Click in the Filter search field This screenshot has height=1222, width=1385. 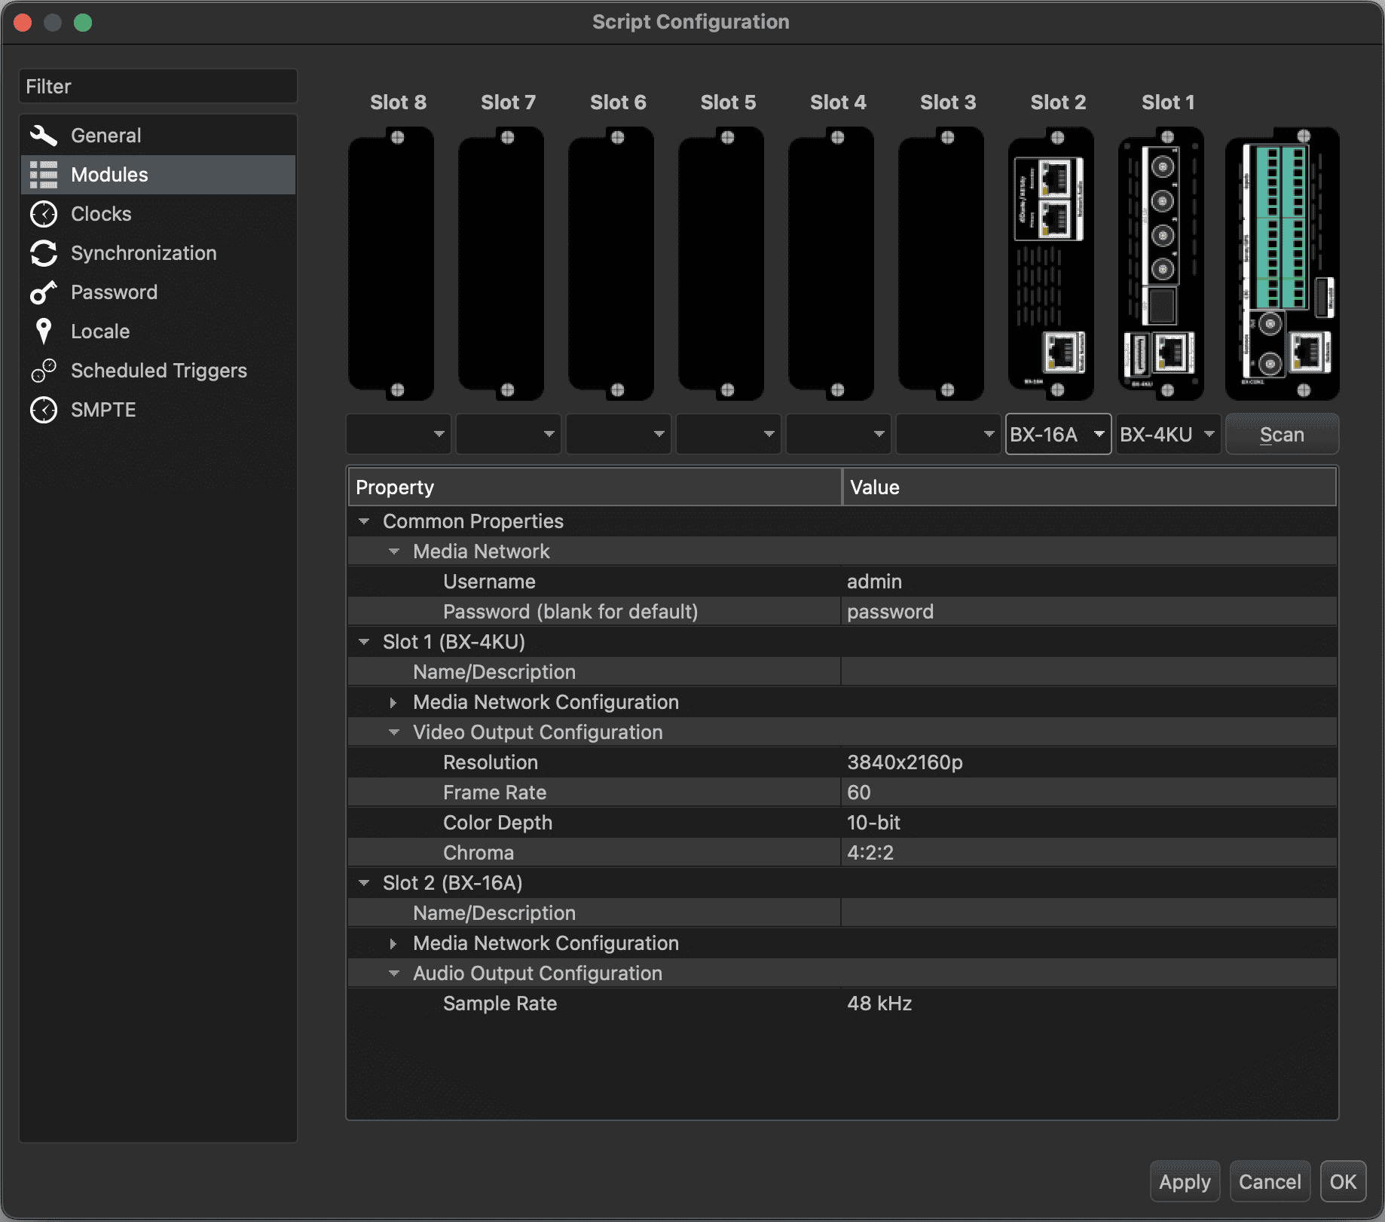coord(158,87)
